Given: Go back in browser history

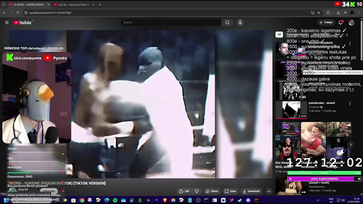Looking at the screenshot, I should click(x=4, y=12).
